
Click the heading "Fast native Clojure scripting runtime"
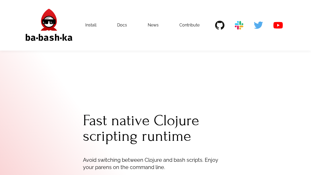click(x=141, y=128)
